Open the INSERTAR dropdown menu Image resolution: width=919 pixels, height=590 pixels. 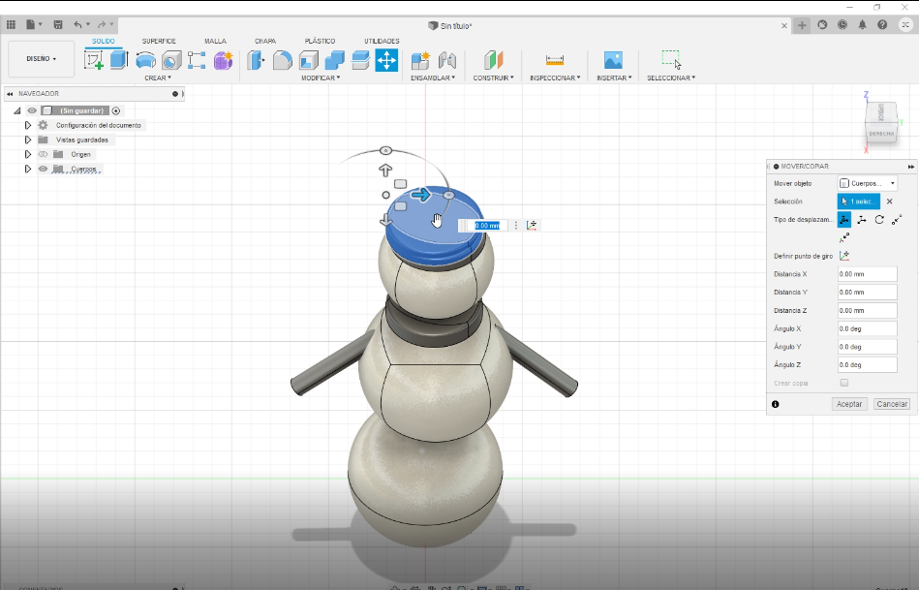(x=614, y=78)
